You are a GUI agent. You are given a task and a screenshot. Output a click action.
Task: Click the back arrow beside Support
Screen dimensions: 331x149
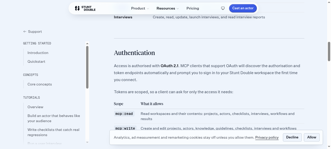point(25,32)
